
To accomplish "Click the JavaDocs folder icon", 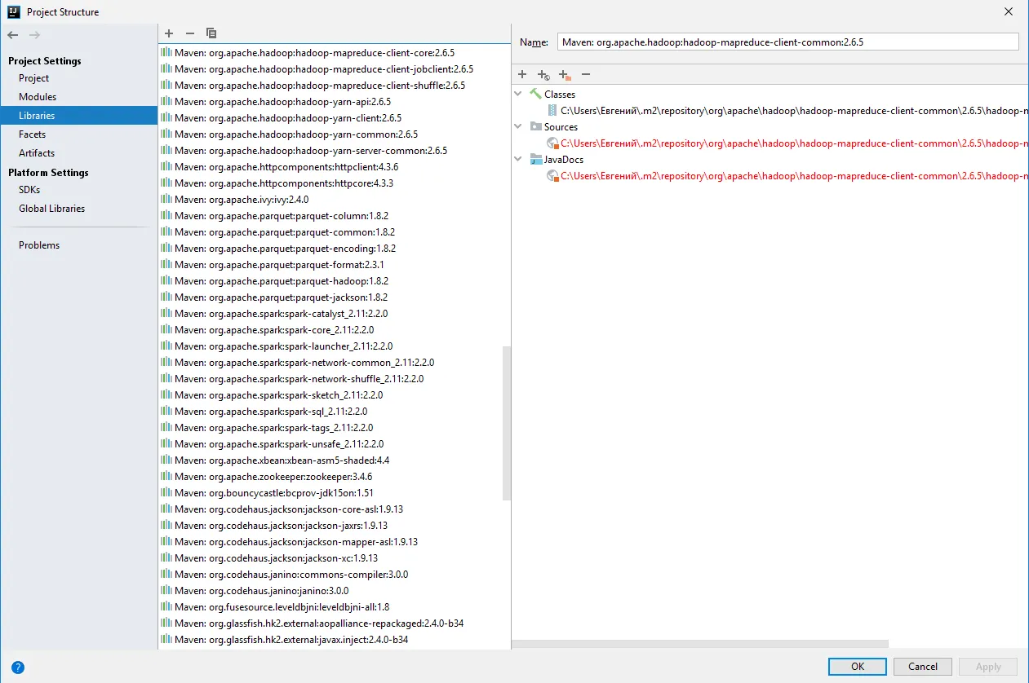I will click(535, 159).
